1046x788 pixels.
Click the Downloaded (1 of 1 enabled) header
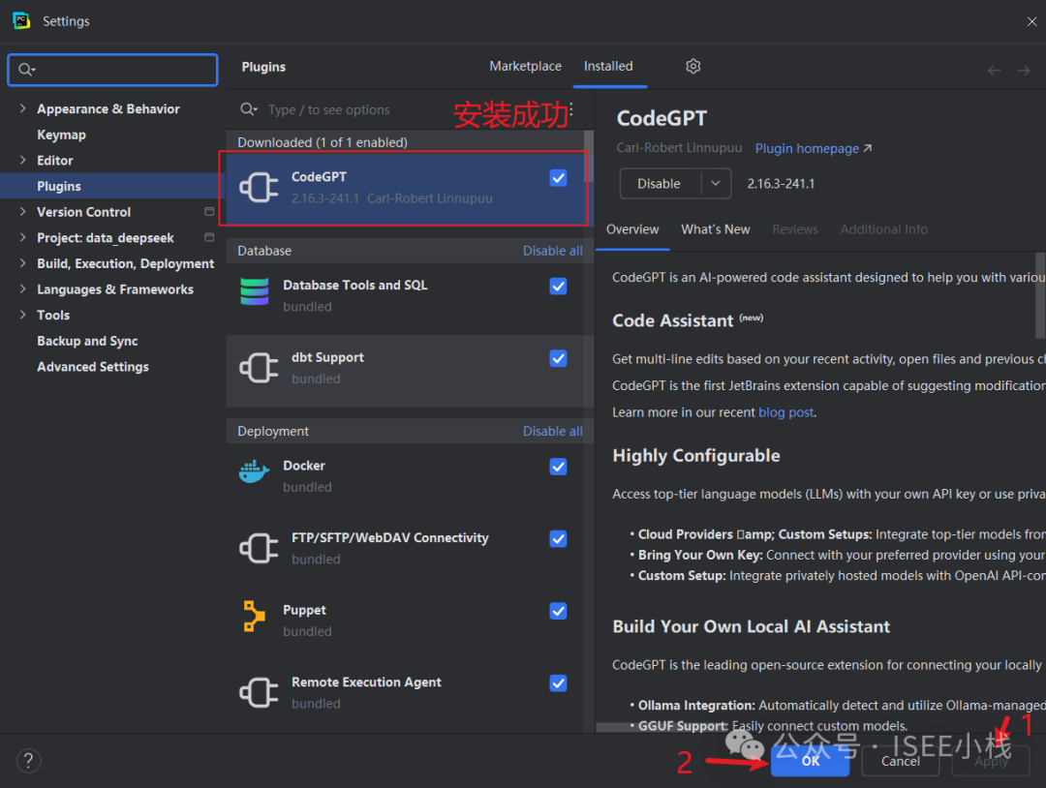click(323, 142)
